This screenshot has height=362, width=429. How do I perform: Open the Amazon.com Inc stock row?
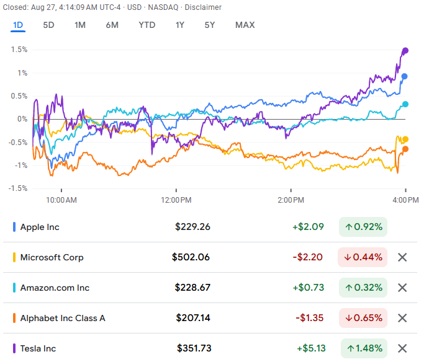pos(210,288)
